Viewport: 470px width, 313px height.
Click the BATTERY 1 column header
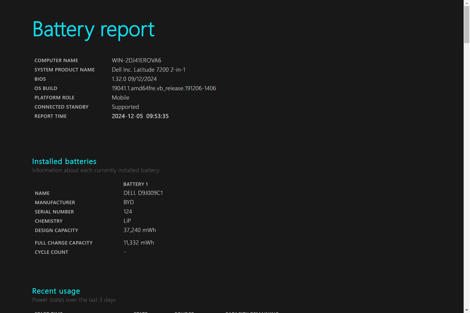tap(135, 184)
